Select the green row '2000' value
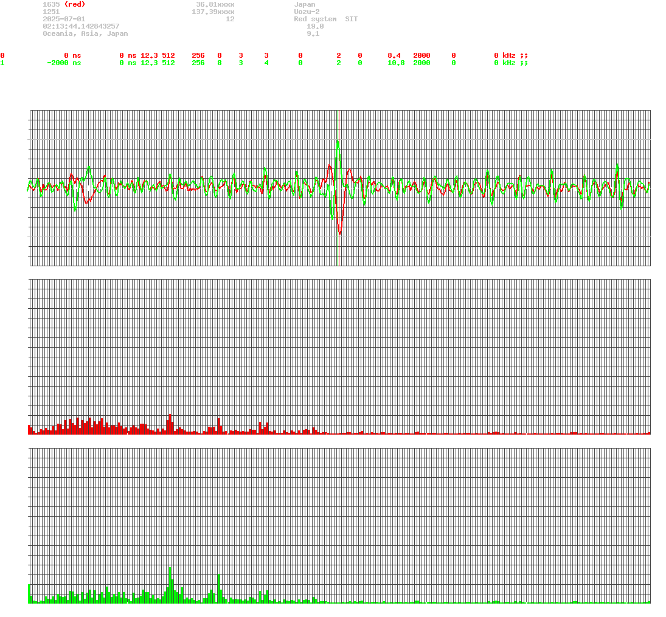The image size is (666, 617). pos(421,63)
